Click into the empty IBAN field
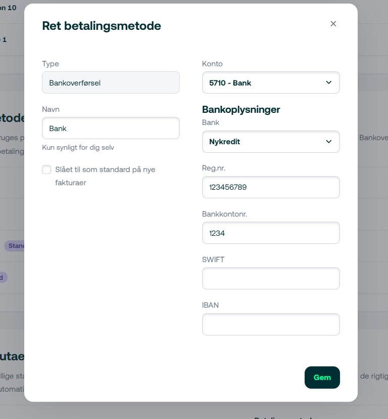 pos(271,324)
